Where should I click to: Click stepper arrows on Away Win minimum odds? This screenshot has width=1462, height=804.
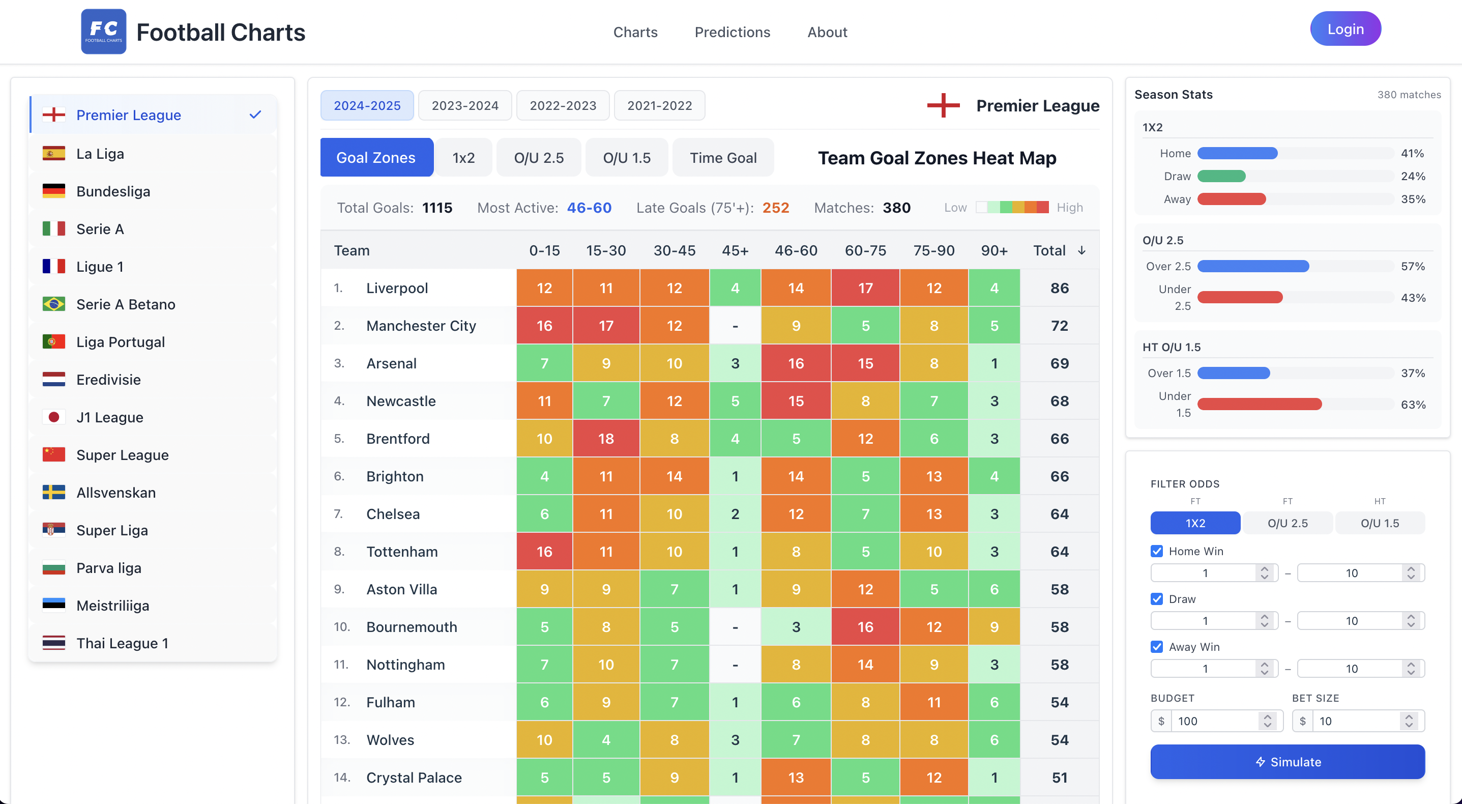[x=1265, y=668]
